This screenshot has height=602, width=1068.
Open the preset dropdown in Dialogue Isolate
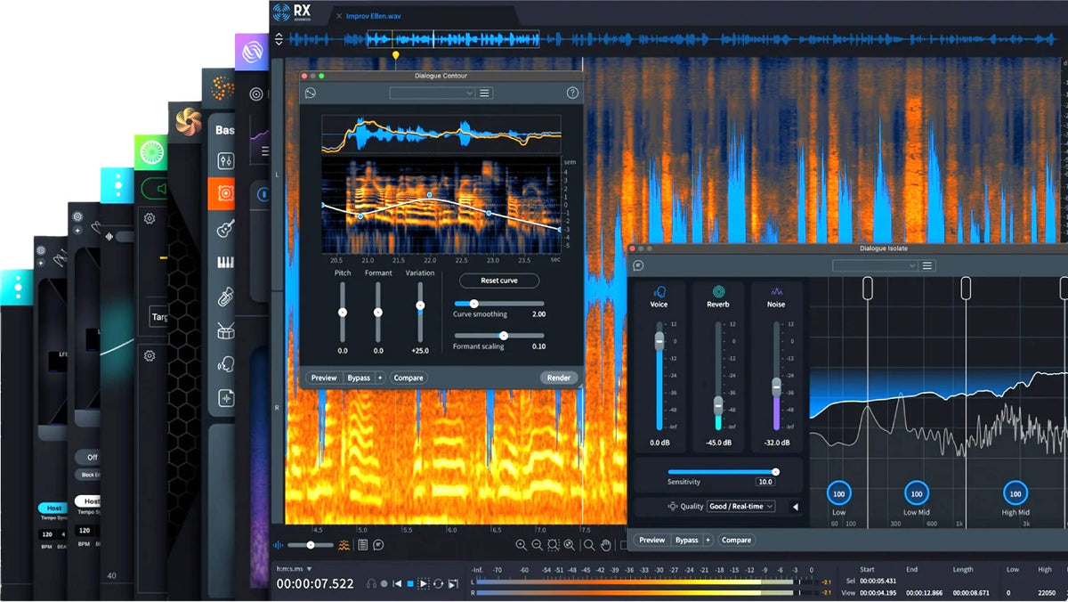pos(875,265)
